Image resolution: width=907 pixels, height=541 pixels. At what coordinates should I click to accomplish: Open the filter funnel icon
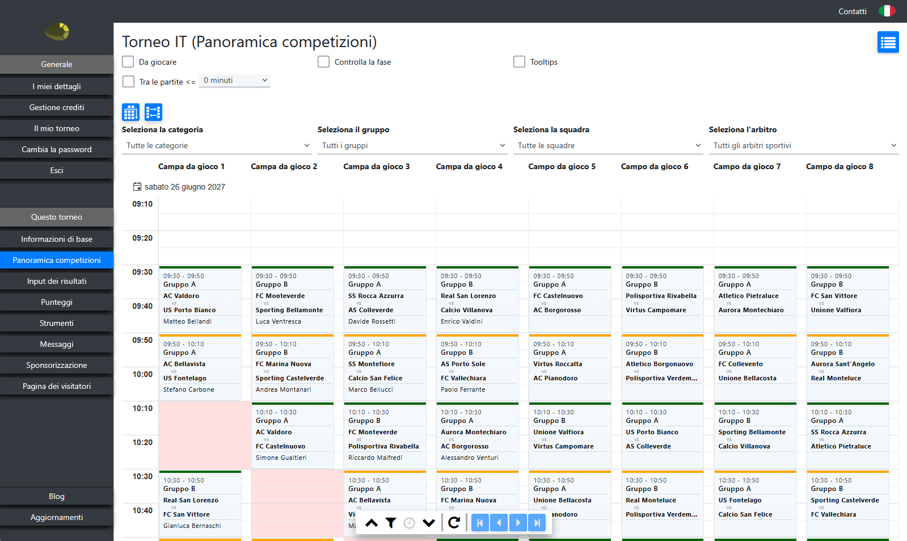tap(391, 523)
